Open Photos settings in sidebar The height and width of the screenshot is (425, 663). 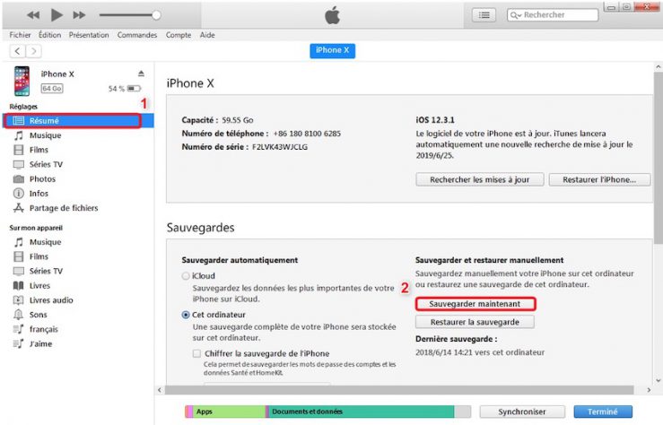point(42,178)
